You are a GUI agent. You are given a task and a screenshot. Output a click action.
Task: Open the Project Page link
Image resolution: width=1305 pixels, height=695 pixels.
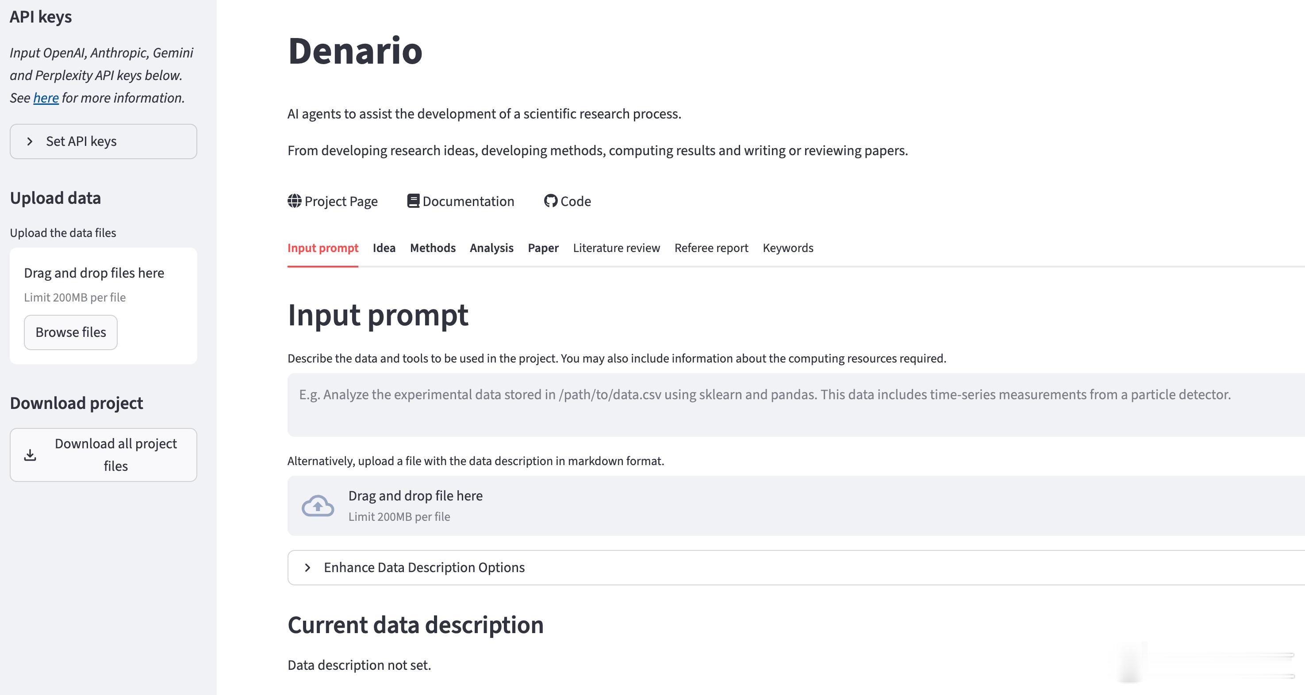pos(341,201)
